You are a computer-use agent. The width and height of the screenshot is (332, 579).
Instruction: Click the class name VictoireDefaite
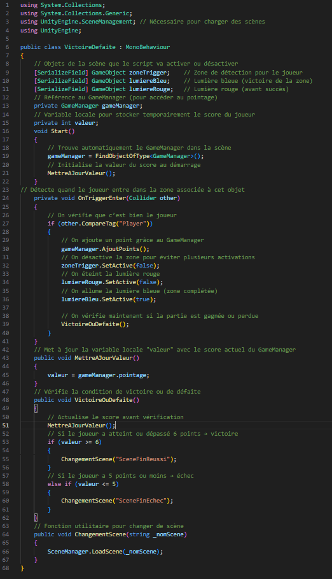point(90,47)
